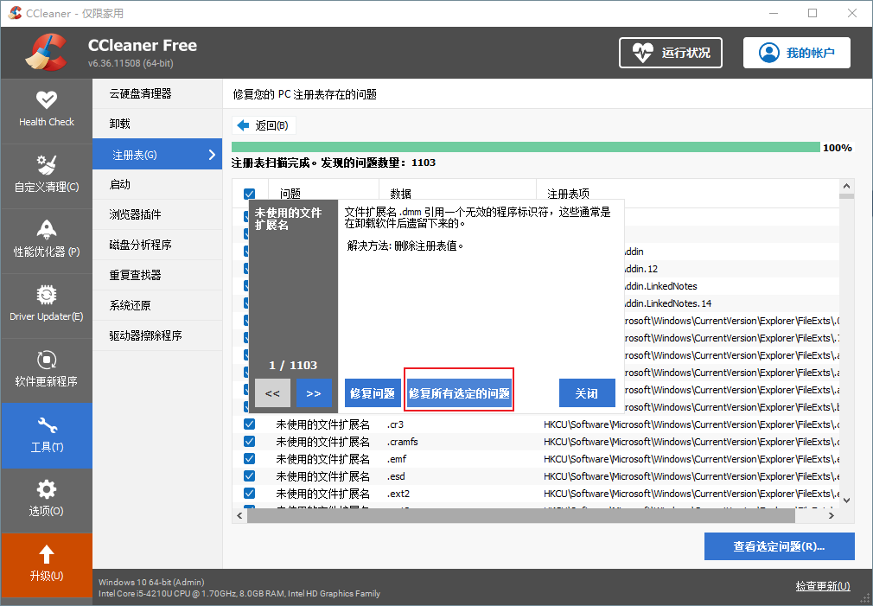This screenshot has width=873, height=606.
Task: Open 磁盘分析程序 disk analyzer
Action: 157,245
